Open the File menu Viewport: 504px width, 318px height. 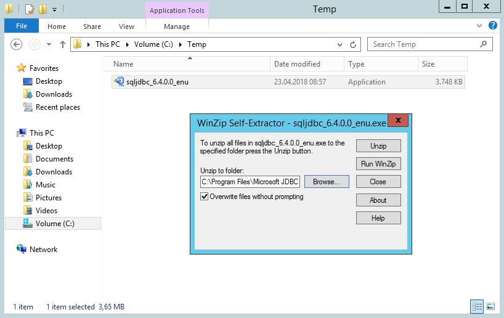point(22,26)
